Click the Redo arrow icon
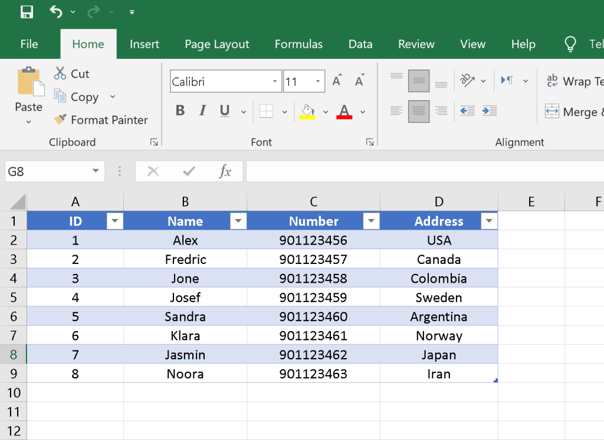This screenshot has width=604, height=440. [94, 12]
